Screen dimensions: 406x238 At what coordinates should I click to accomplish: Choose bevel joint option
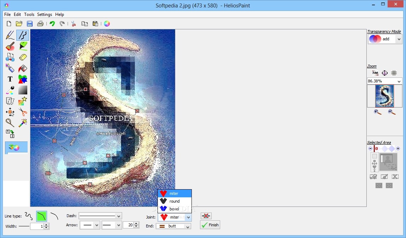[175, 209]
